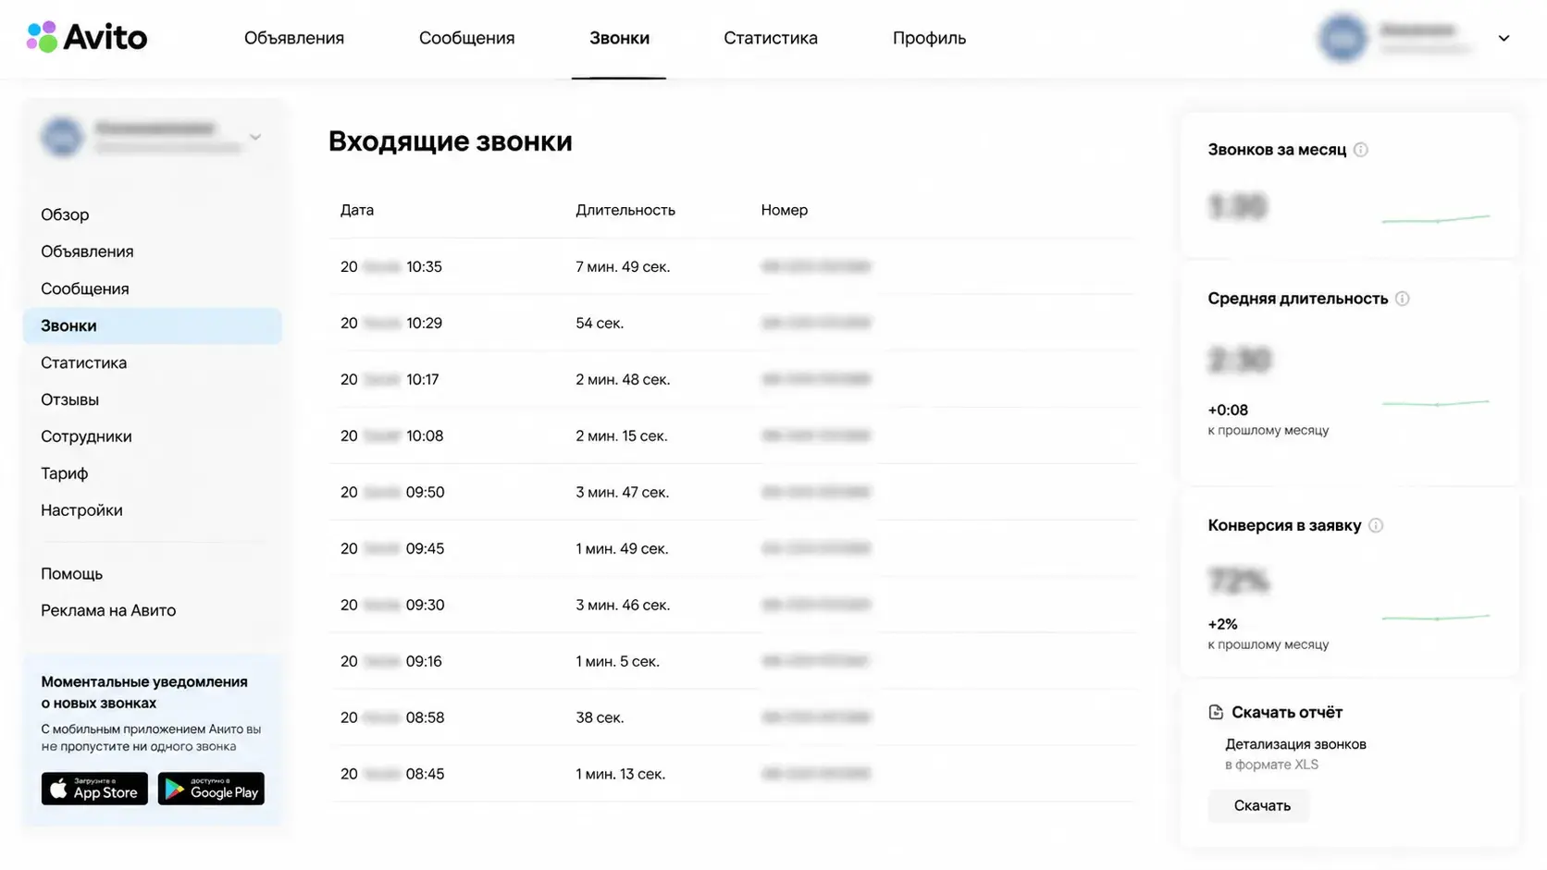
Task: Open Реклама на Авито link
Action: [x=108, y=610]
